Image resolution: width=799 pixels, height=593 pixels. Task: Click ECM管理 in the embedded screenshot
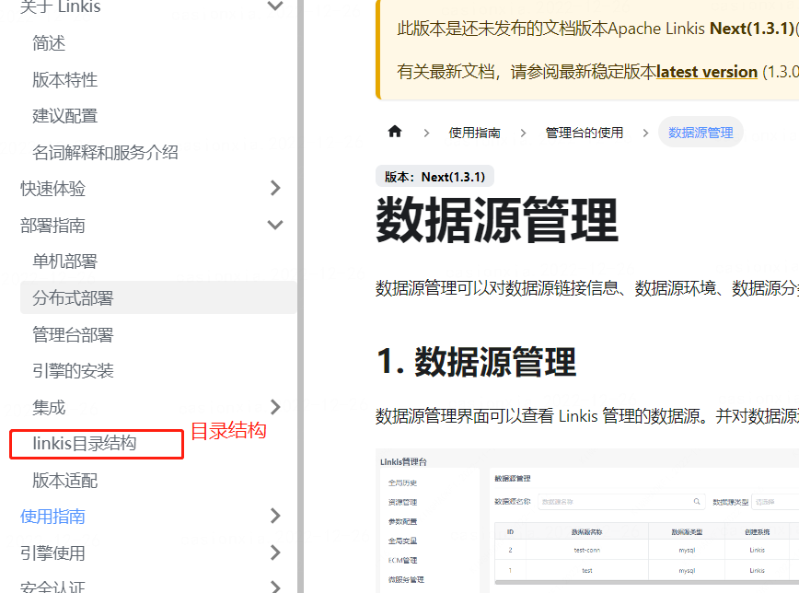click(402, 560)
